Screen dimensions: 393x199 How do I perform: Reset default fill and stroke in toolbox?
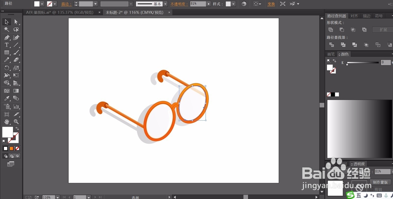click(x=4, y=141)
